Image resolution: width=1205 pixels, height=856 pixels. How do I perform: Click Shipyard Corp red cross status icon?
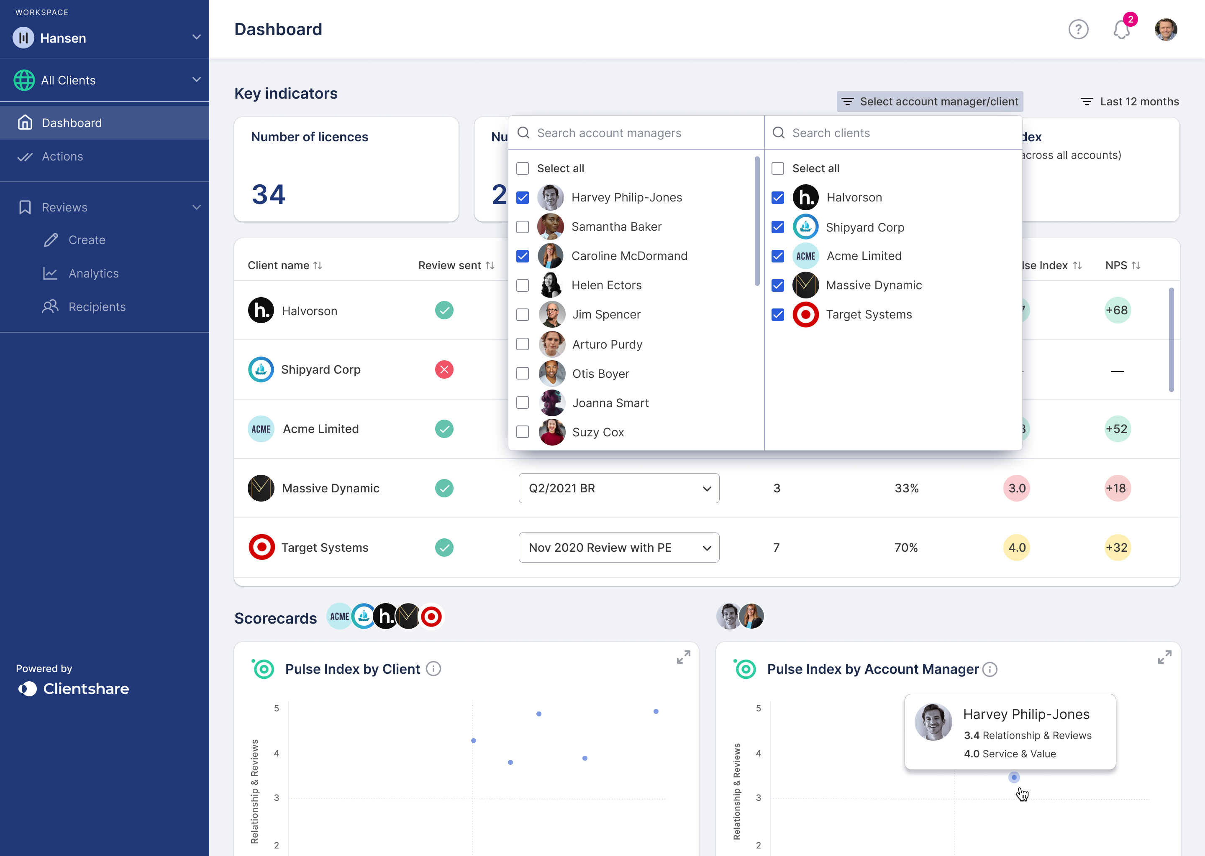point(444,369)
